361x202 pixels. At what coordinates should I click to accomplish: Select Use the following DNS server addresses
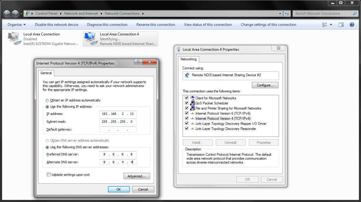click(47, 147)
